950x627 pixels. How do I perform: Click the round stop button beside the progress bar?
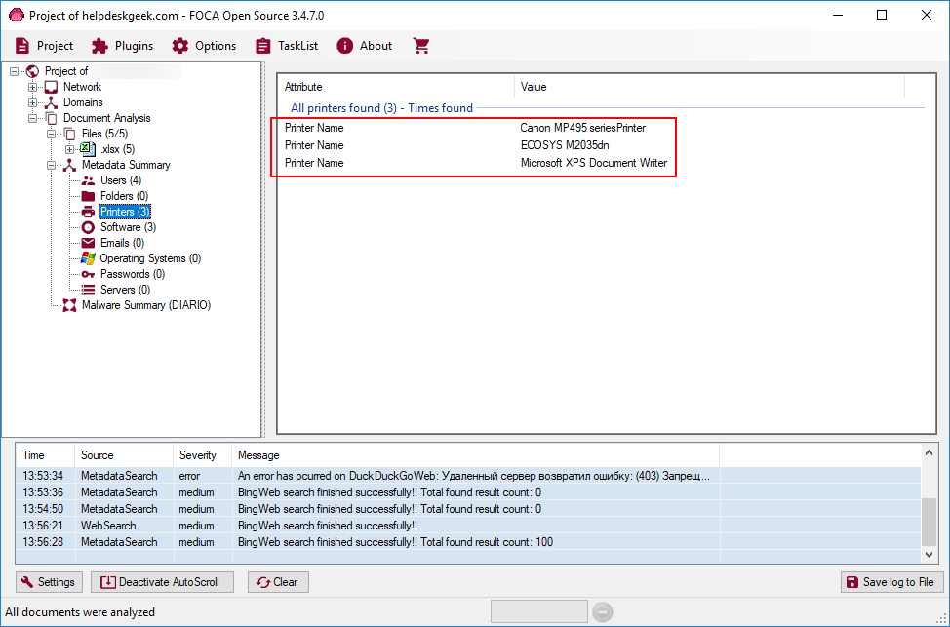point(602,612)
